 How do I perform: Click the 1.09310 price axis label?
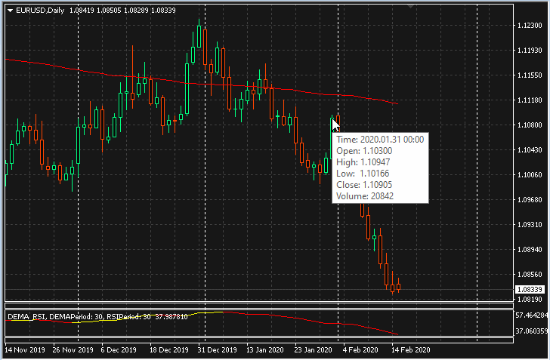tap(530, 225)
